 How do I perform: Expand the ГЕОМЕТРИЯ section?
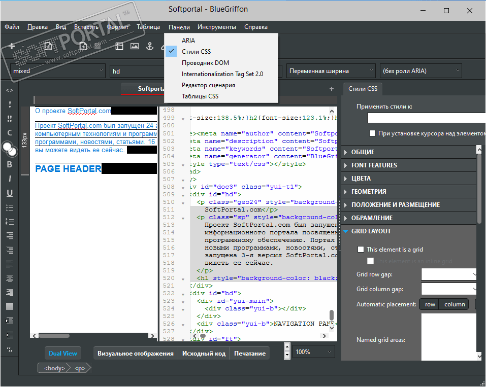tap(409, 192)
